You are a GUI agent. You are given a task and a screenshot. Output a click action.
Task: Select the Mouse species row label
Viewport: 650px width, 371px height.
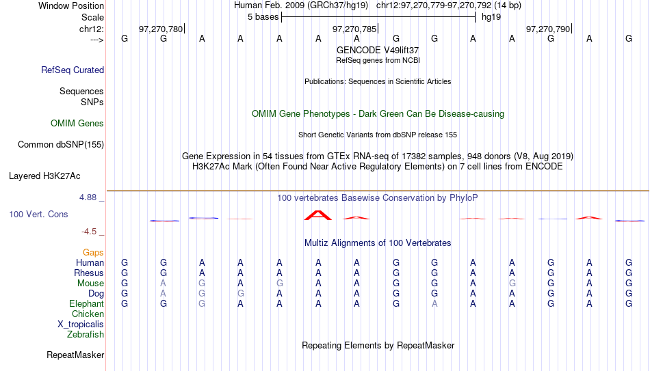90,284
